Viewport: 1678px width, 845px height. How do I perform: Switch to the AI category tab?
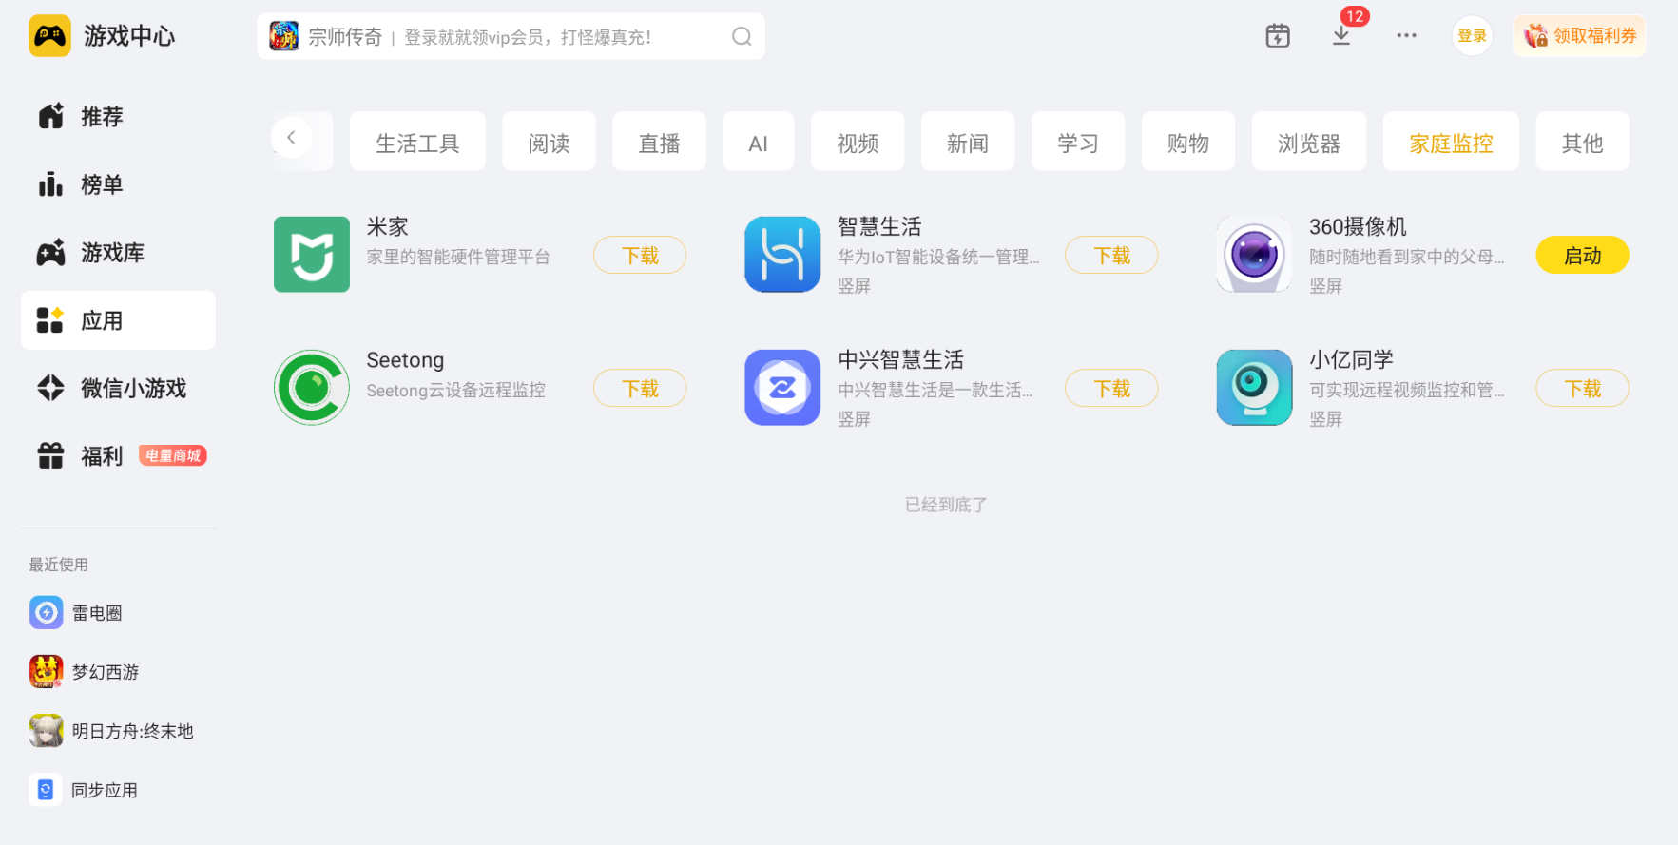[x=758, y=142]
